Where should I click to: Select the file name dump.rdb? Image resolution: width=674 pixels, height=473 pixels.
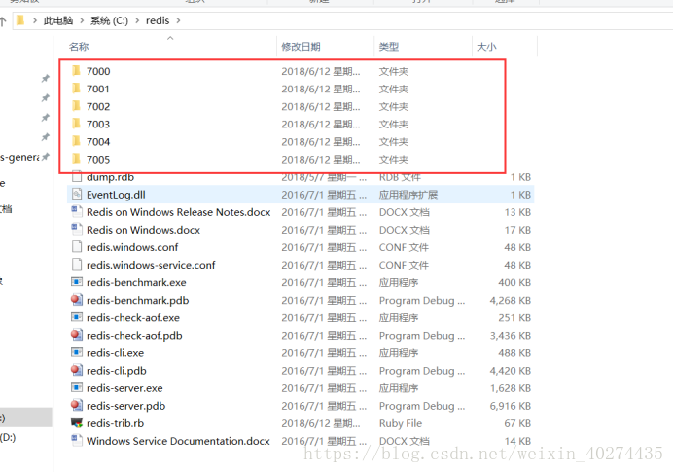(x=111, y=177)
